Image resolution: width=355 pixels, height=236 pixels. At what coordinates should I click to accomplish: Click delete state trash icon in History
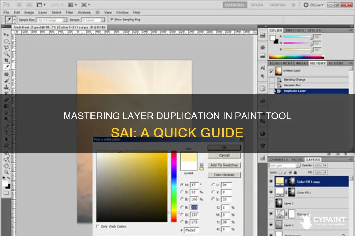tap(346, 154)
